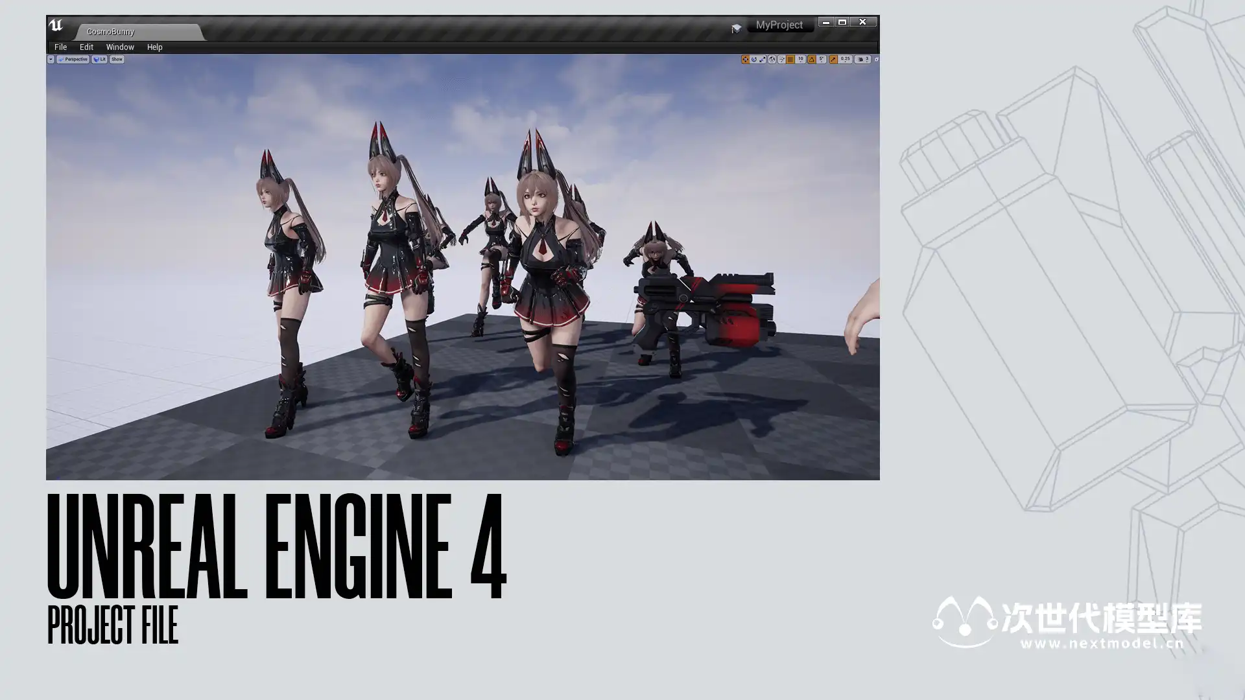Click the Perspective view mode button
The image size is (1245, 700).
(73, 59)
